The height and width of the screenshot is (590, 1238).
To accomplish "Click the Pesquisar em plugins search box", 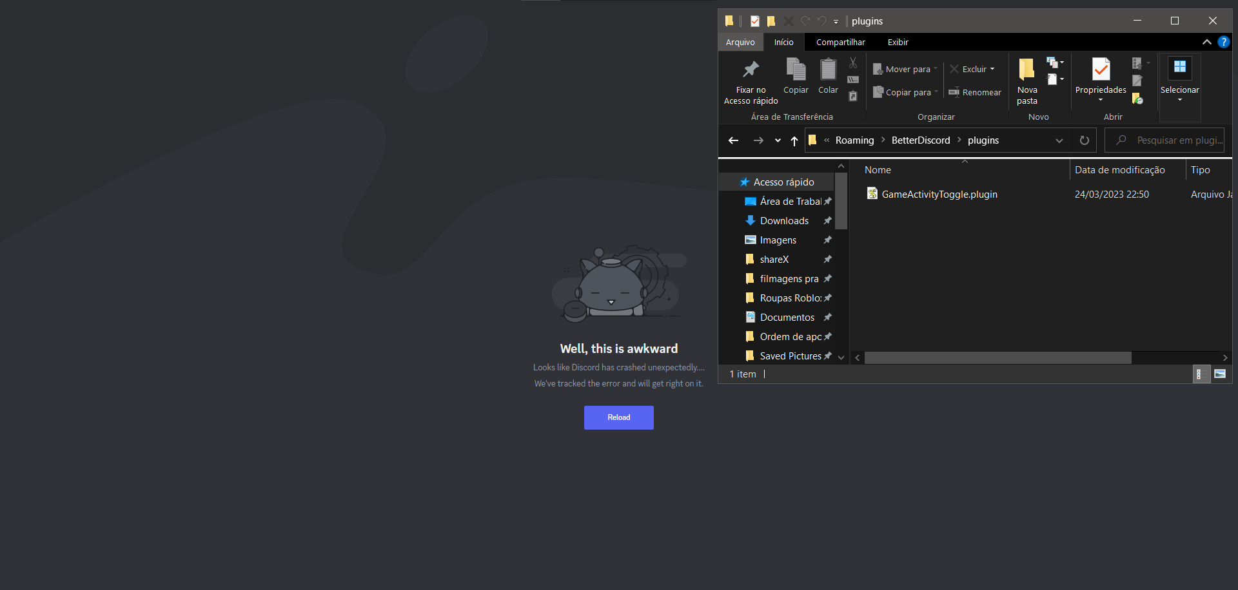I will click(x=1165, y=140).
